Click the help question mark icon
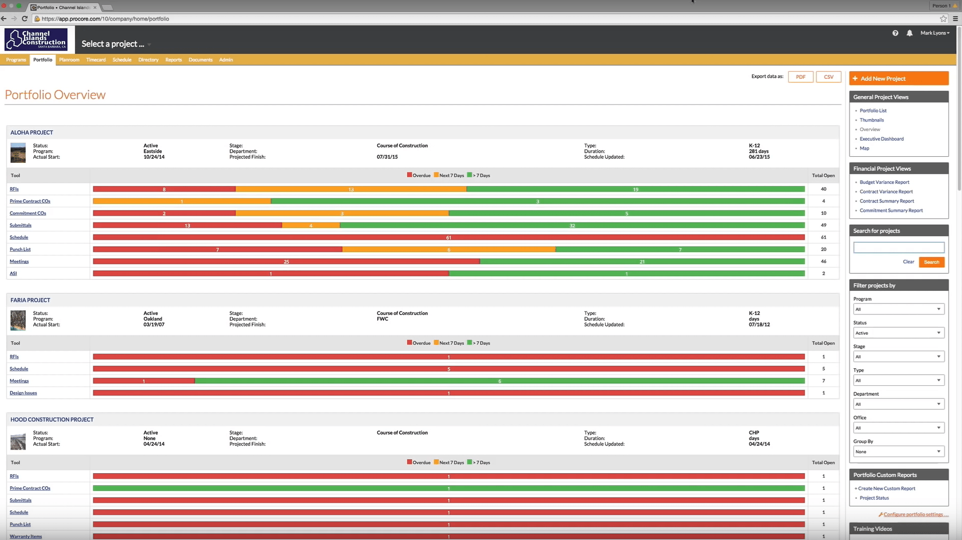The height and width of the screenshot is (540, 962). click(895, 33)
